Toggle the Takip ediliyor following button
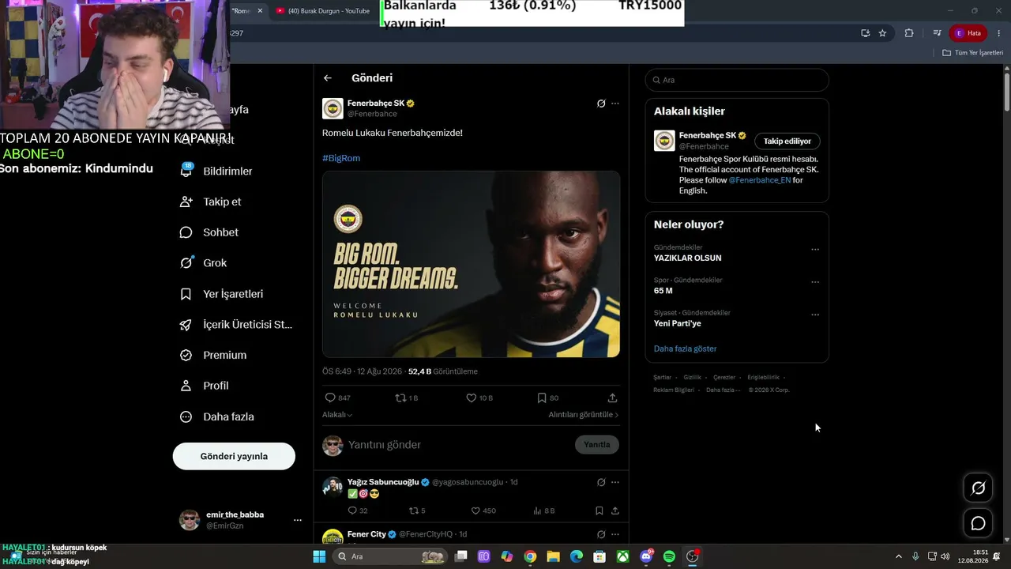1011x569 pixels. tap(787, 141)
